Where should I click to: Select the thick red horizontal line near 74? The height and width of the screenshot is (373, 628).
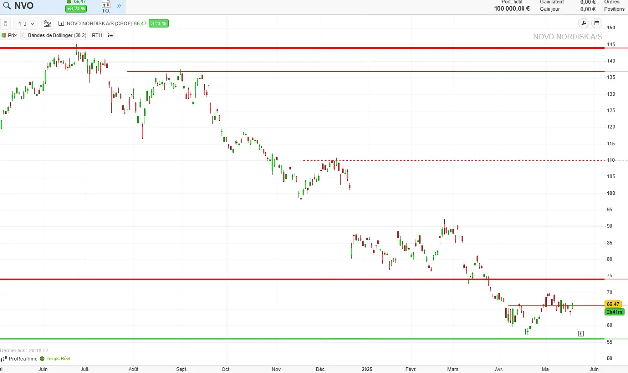(x=302, y=279)
